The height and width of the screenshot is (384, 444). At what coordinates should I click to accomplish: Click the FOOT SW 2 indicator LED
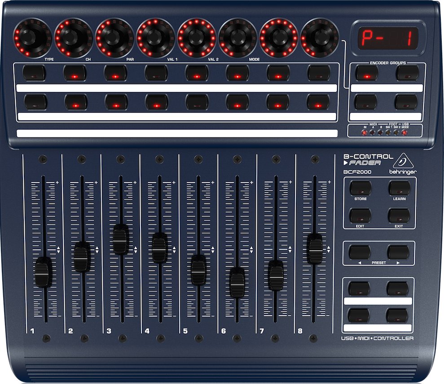point(397,133)
